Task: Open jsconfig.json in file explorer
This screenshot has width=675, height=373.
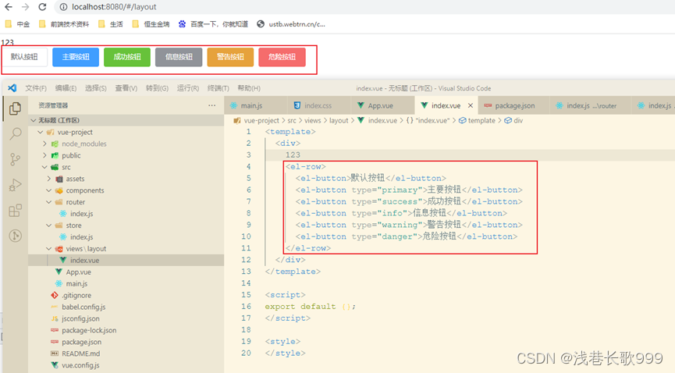Action: point(126,318)
